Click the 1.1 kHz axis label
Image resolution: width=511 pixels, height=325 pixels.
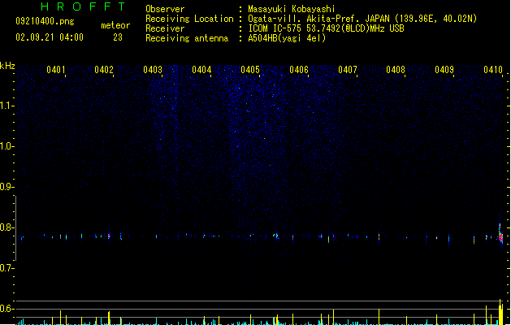coord(6,106)
